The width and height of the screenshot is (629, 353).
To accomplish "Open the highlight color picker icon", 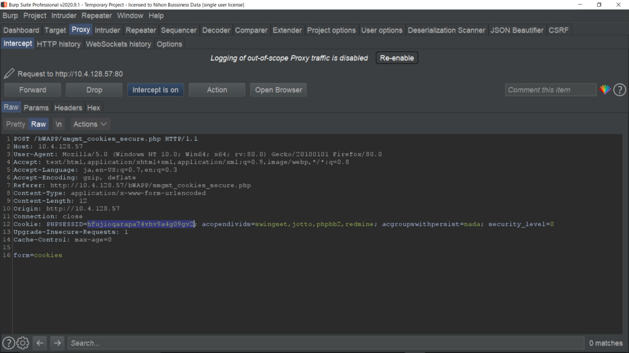I will pyautogui.click(x=605, y=90).
